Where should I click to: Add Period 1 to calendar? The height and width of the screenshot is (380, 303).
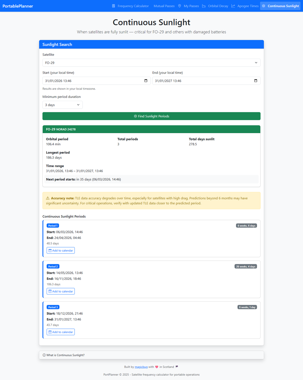61,250
